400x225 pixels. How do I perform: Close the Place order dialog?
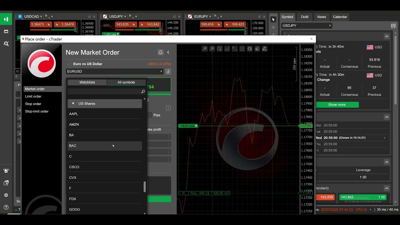pos(311,39)
